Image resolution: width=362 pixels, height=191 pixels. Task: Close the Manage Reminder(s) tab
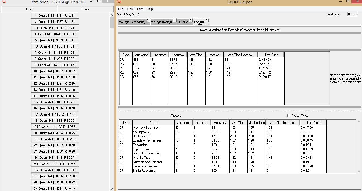pyautogui.click(x=148, y=20)
